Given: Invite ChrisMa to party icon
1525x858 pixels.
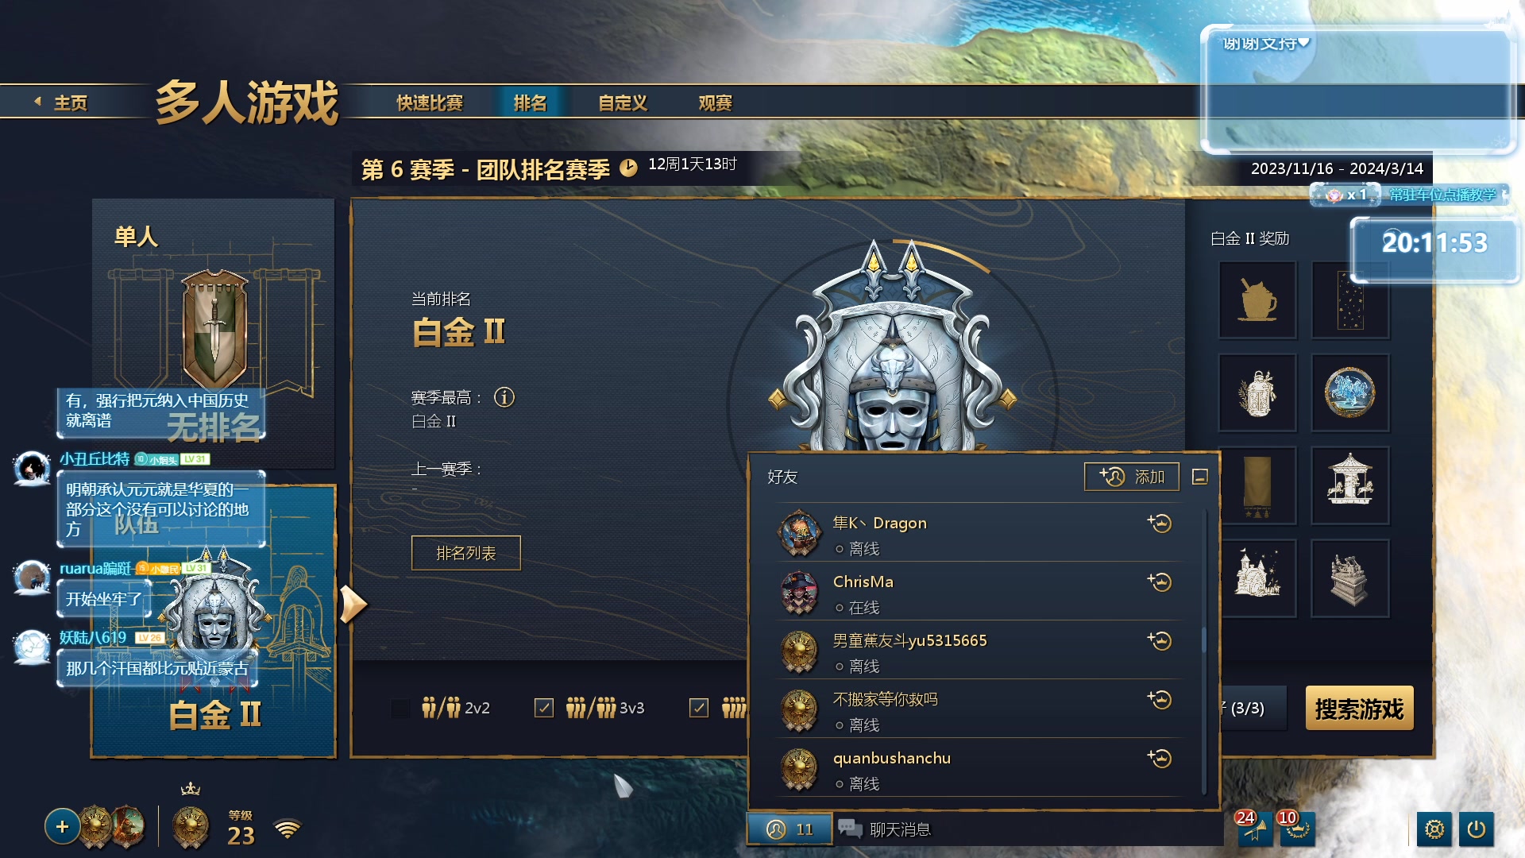Looking at the screenshot, I should pos(1160,582).
